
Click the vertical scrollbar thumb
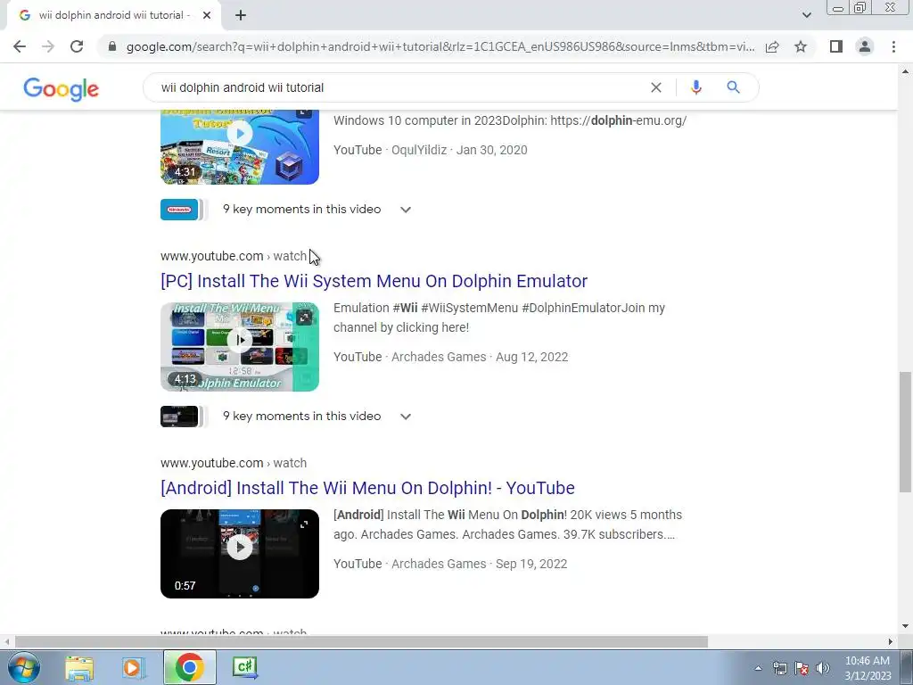click(906, 432)
